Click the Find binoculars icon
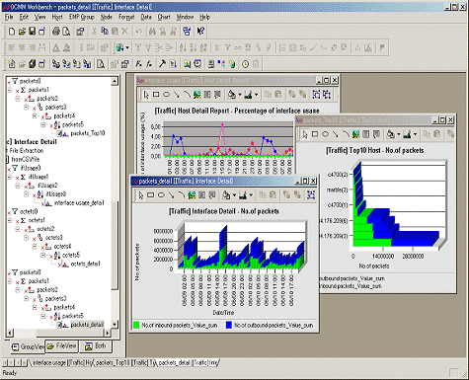Screen dimensions: 469x380 (x=152, y=32)
